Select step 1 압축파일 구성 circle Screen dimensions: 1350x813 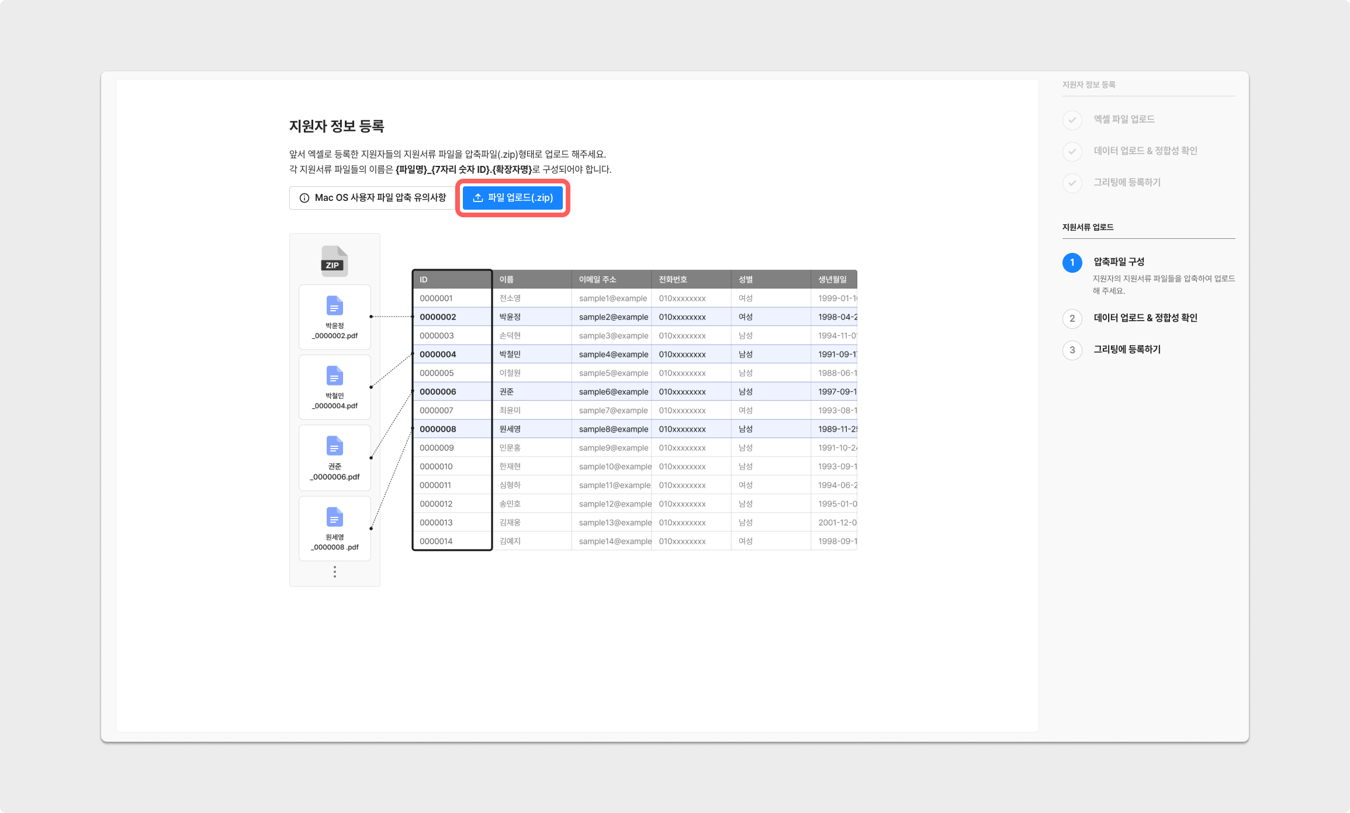point(1072,262)
